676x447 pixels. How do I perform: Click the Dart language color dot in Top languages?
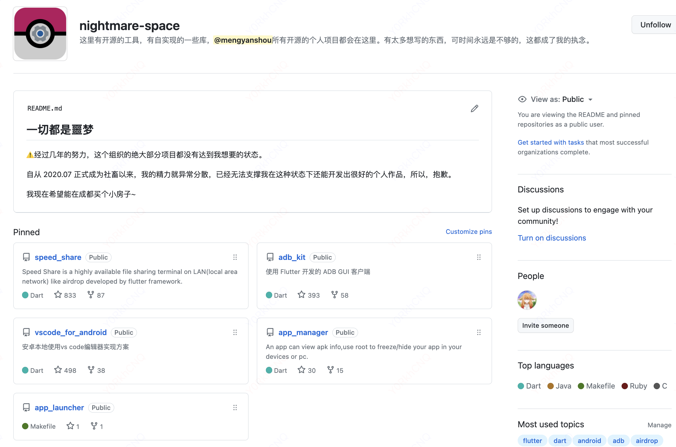click(x=521, y=386)
